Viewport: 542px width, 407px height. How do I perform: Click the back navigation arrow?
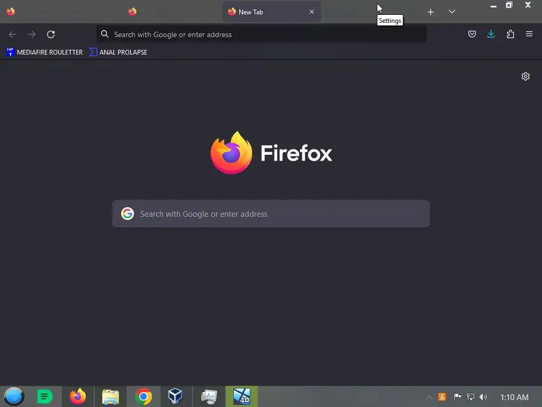[13, 34]
